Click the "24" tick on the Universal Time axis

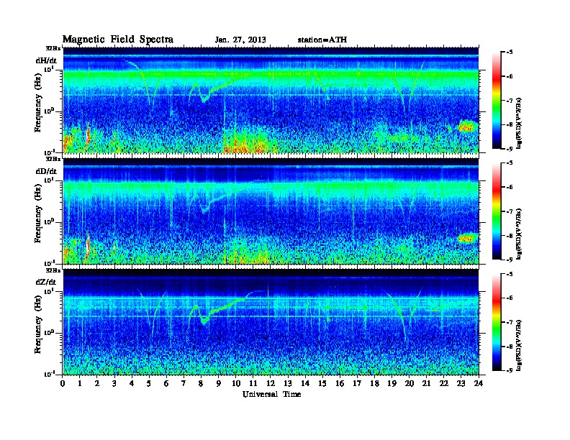pyautogui.click(x=479, y=383)
